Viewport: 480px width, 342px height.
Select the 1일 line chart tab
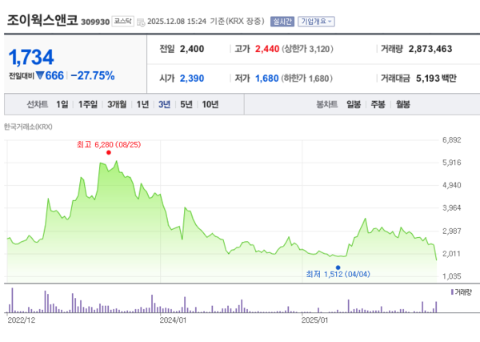tap(62, 104)
